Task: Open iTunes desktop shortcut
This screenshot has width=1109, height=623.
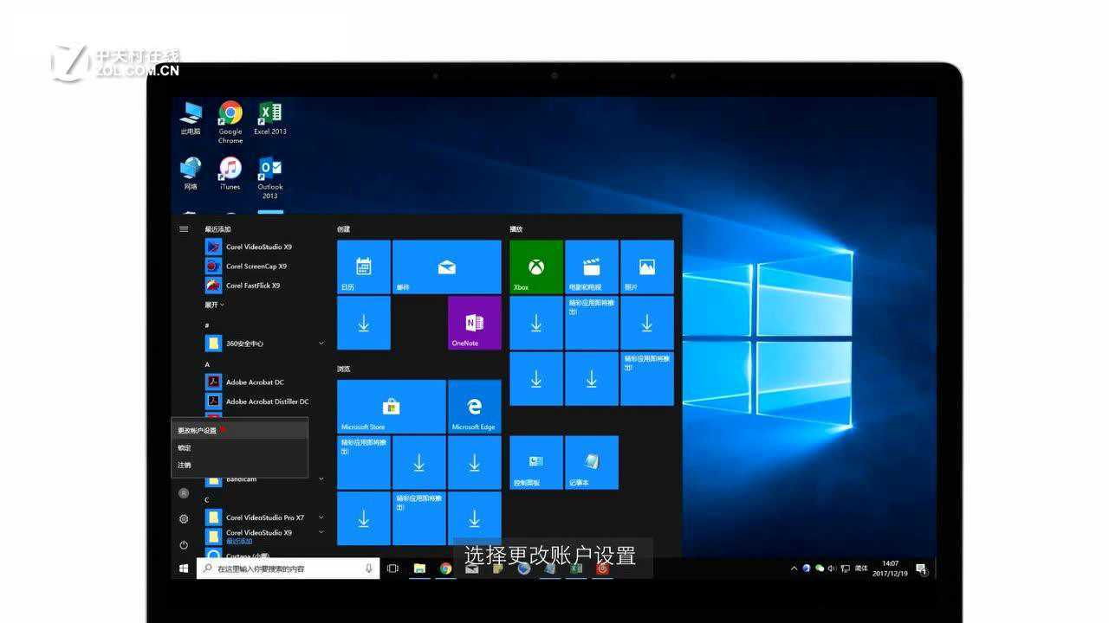Action: pos(230,174)
